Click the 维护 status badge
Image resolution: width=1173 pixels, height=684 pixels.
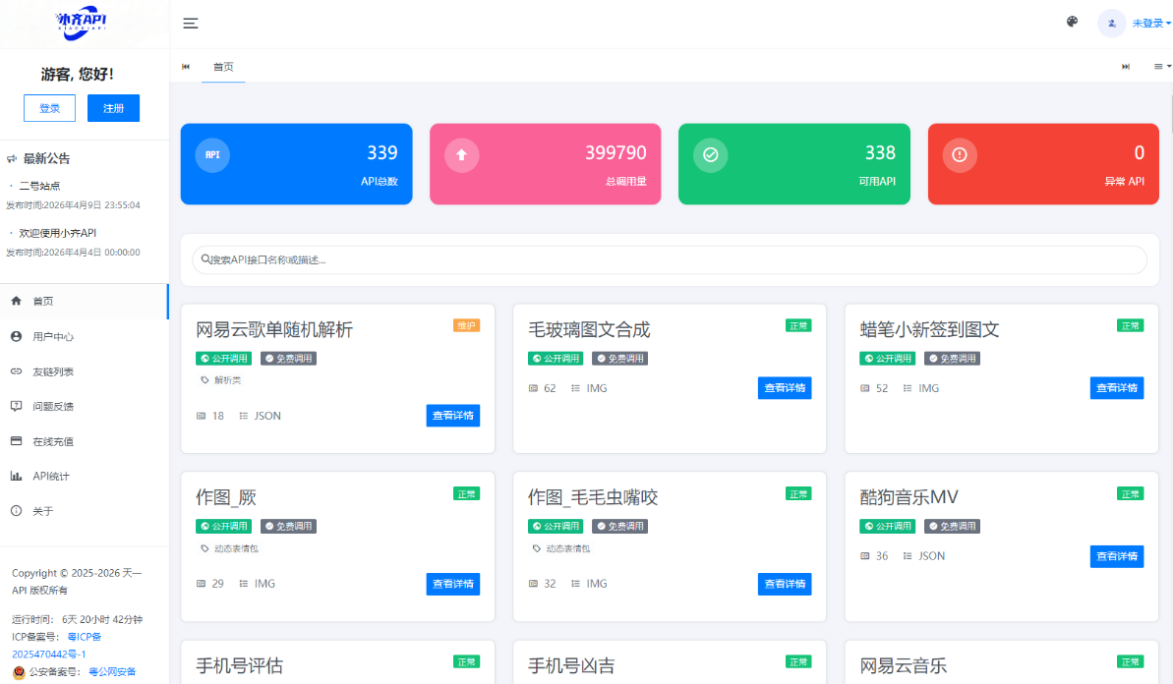tap(466, 325)
